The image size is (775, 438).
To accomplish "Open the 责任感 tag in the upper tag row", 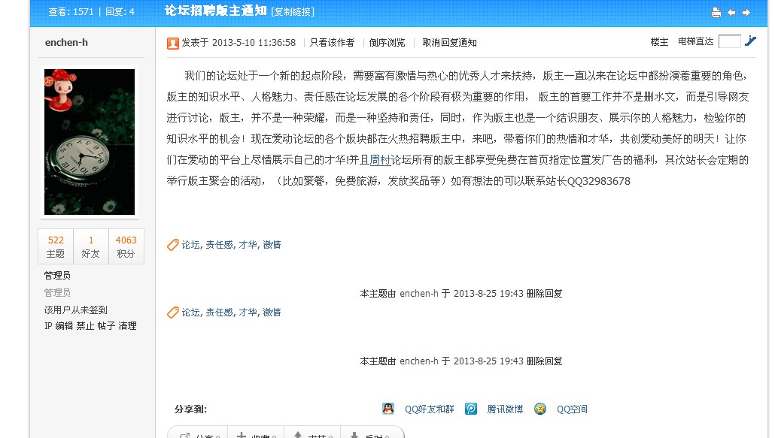I will 219,245.
